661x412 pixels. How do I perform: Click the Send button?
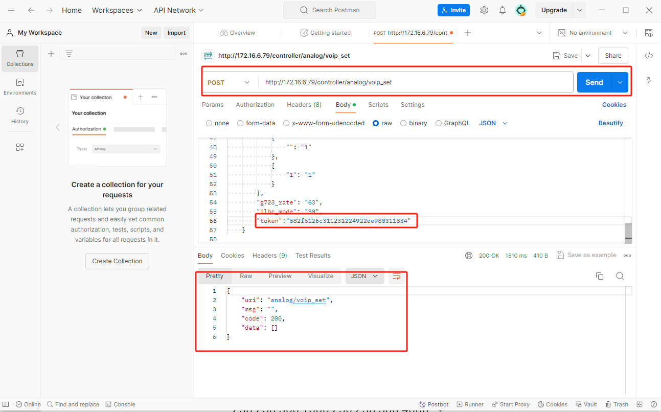595,82
